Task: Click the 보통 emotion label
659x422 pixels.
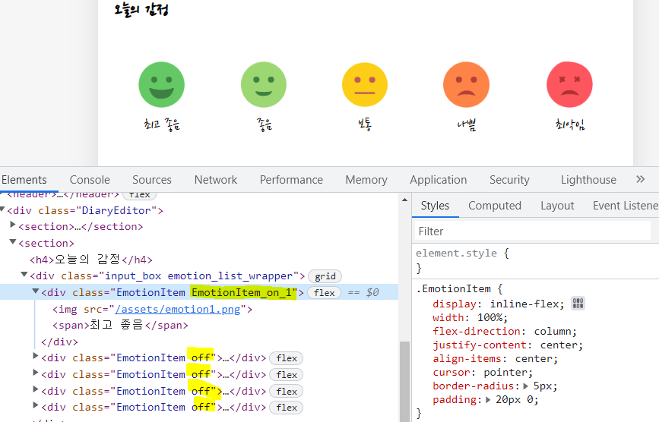Action: (x=365, y=124)
